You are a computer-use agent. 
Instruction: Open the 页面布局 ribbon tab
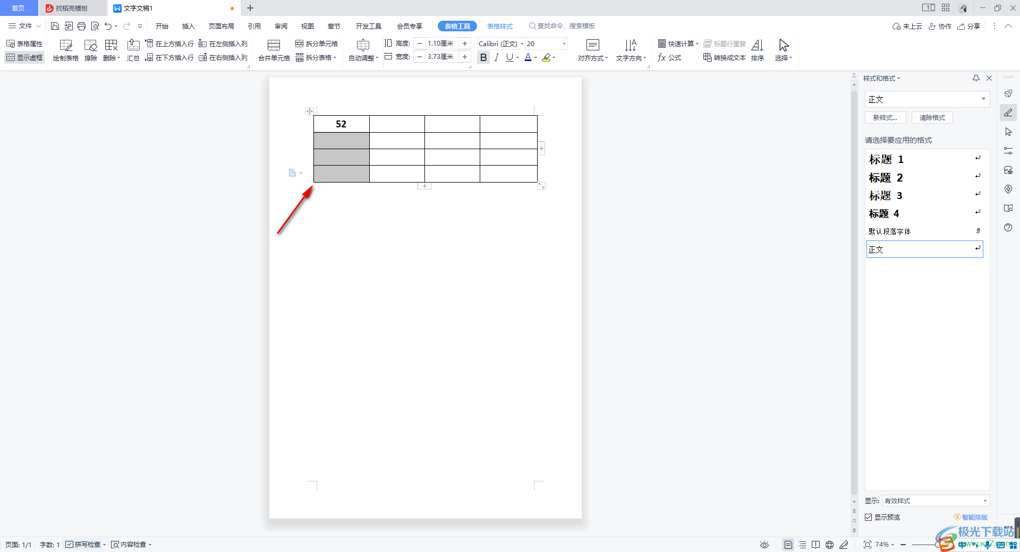click(222, 26)
